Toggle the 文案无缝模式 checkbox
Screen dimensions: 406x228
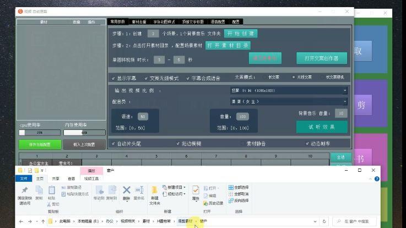[x=146, y=78]
